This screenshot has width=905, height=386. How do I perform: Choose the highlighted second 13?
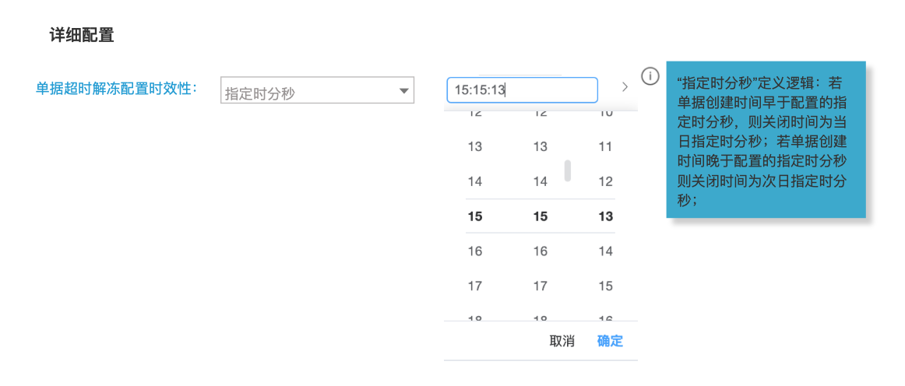pos(605,216)
